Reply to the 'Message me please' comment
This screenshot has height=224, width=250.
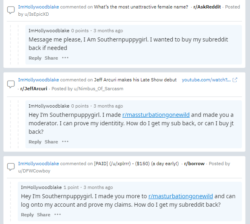tap(35, 58)
